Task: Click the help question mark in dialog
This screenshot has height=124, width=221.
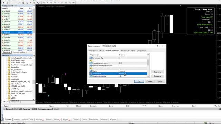Action: coord(157,46)
